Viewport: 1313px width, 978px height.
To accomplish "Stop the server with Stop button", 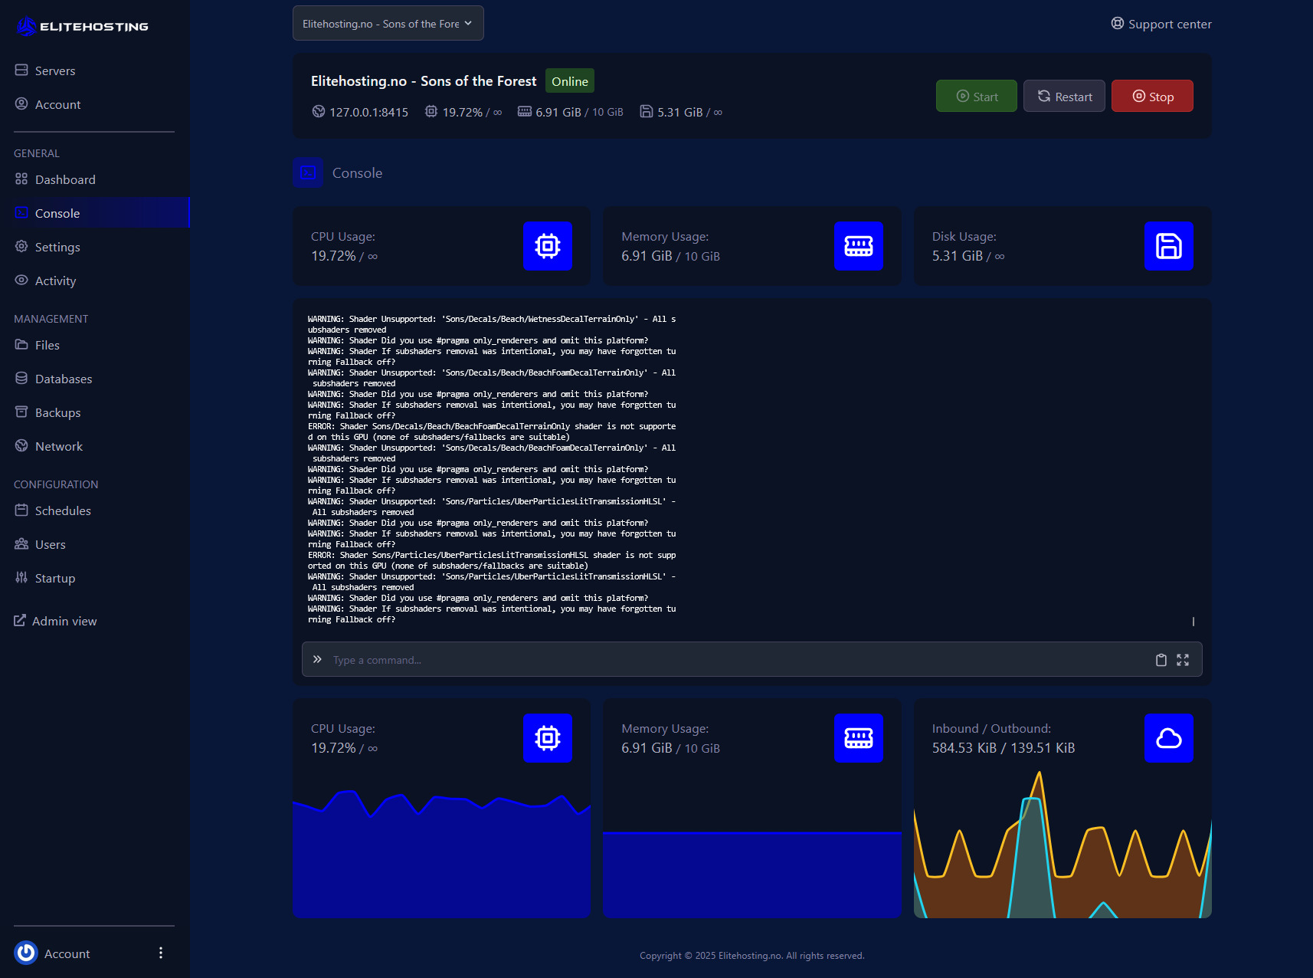I will 1152,97.
